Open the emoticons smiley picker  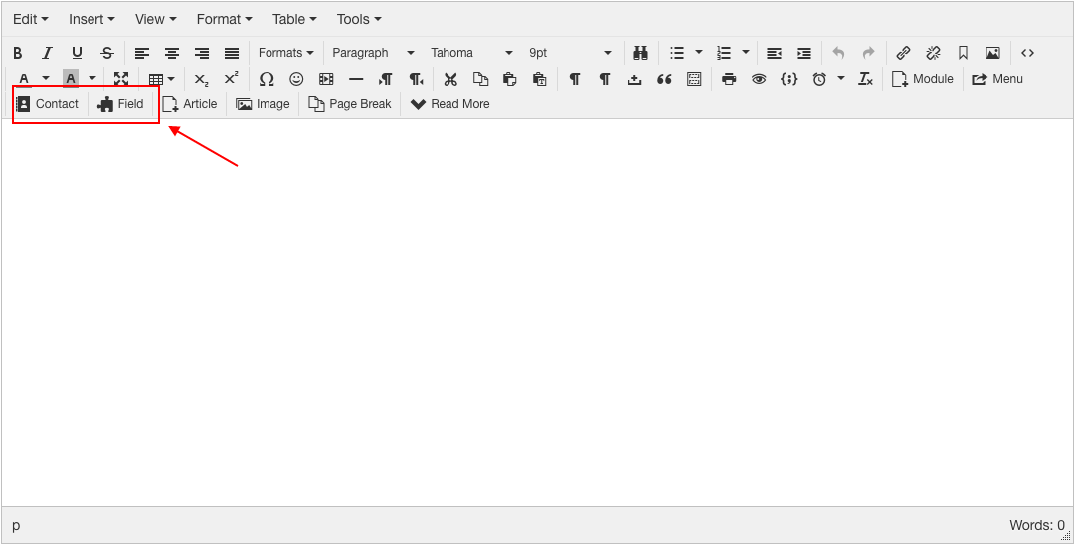(296, 79)
